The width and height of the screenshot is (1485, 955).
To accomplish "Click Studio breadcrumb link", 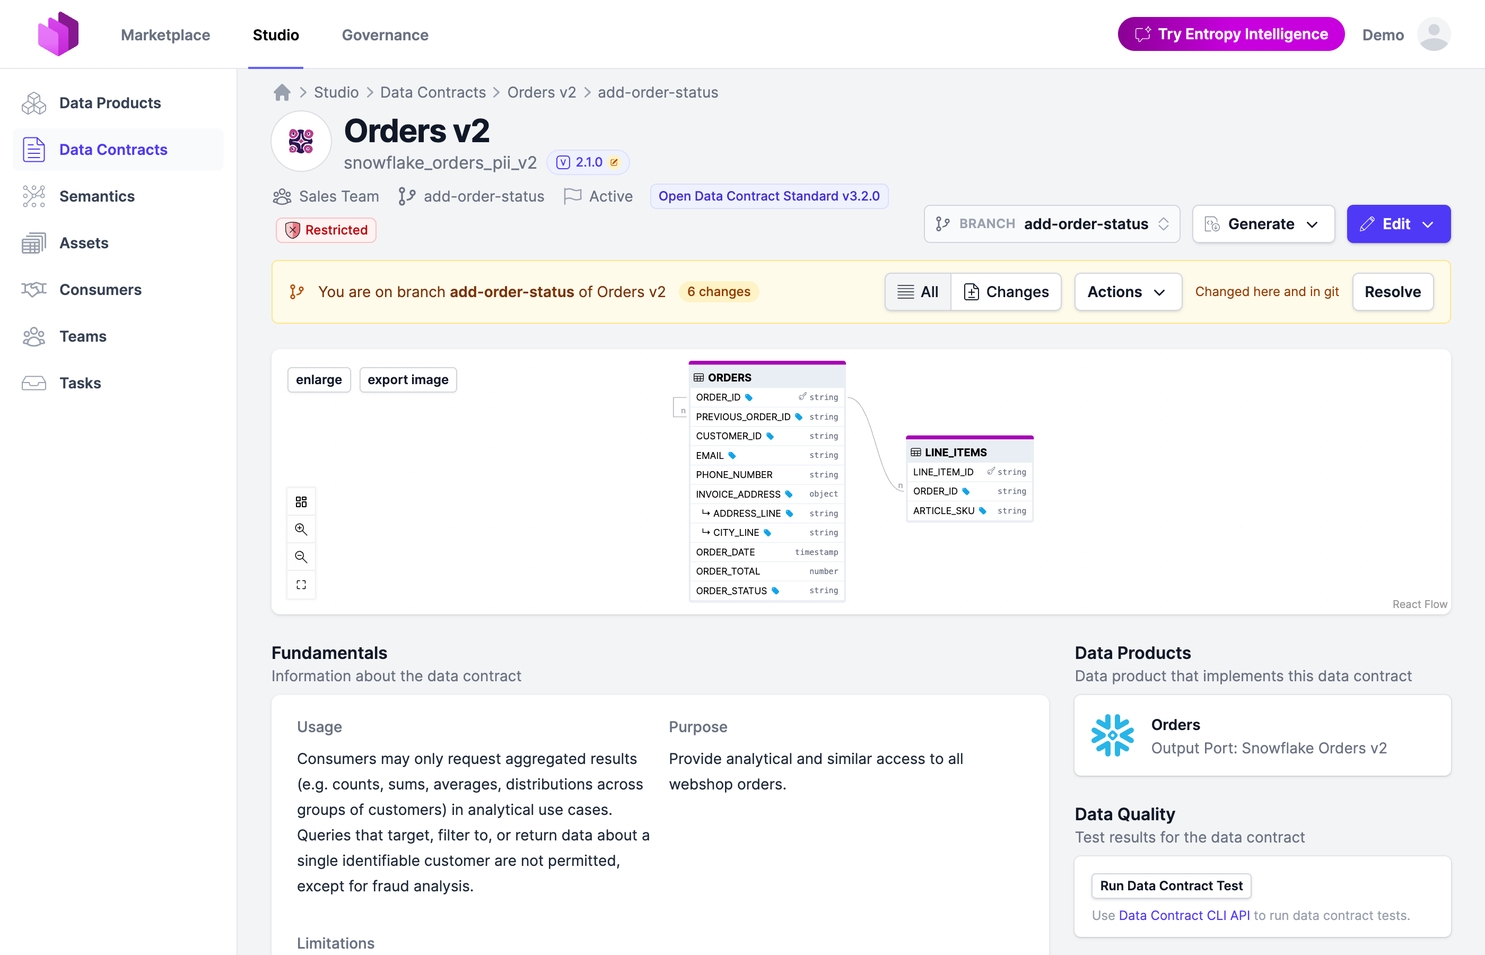I will (x=336, y=92).
